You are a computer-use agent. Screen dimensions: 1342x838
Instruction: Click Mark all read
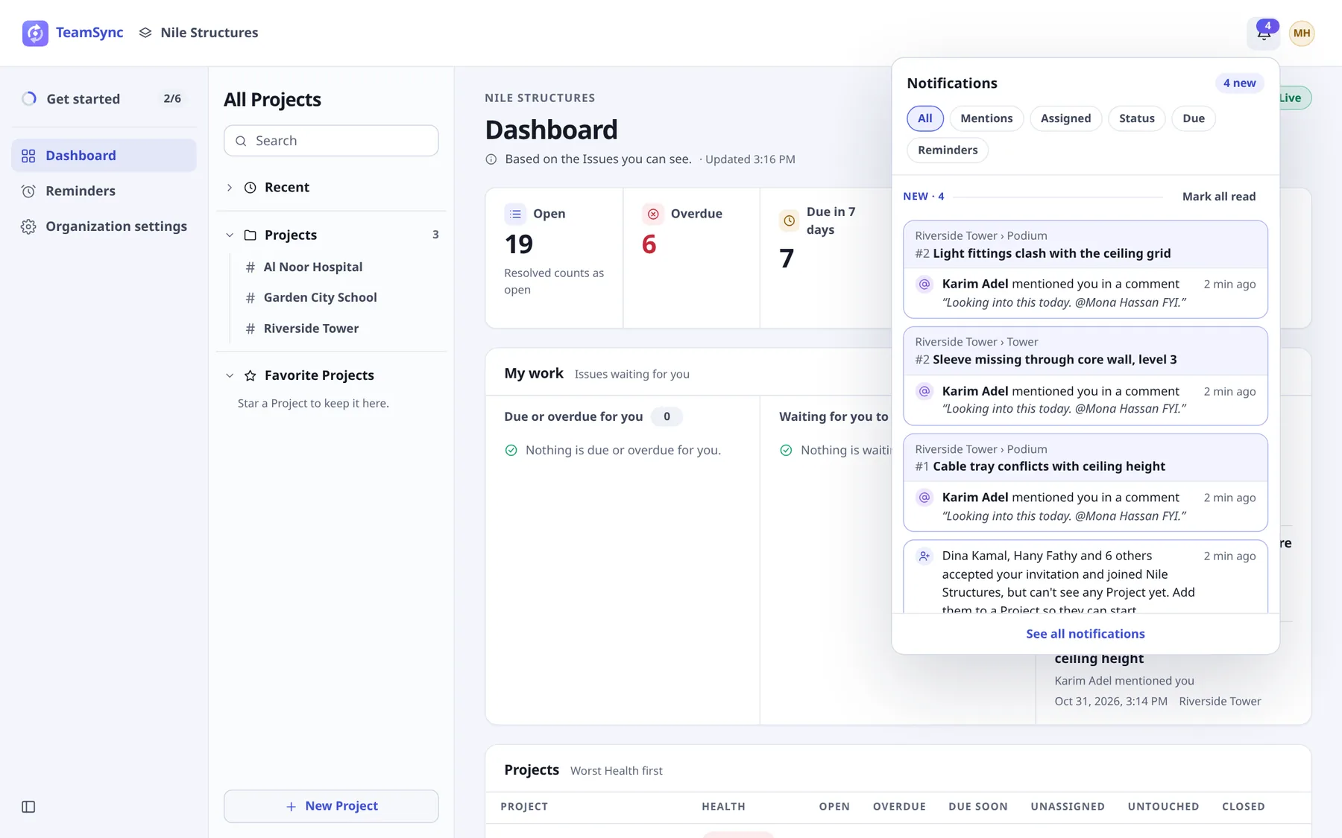pyautogui.click(x=1219, y=197)
